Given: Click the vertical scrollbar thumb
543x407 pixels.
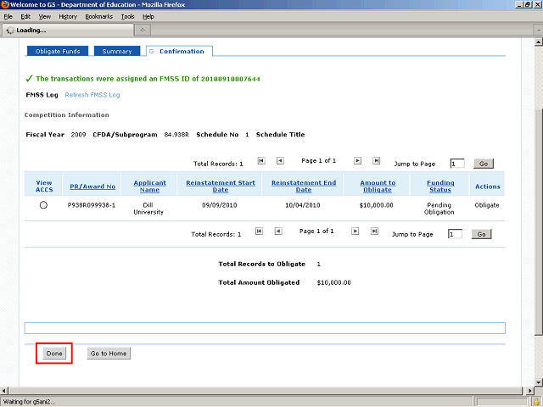Looking at the screenshot, I should click(x=539, y=221).
